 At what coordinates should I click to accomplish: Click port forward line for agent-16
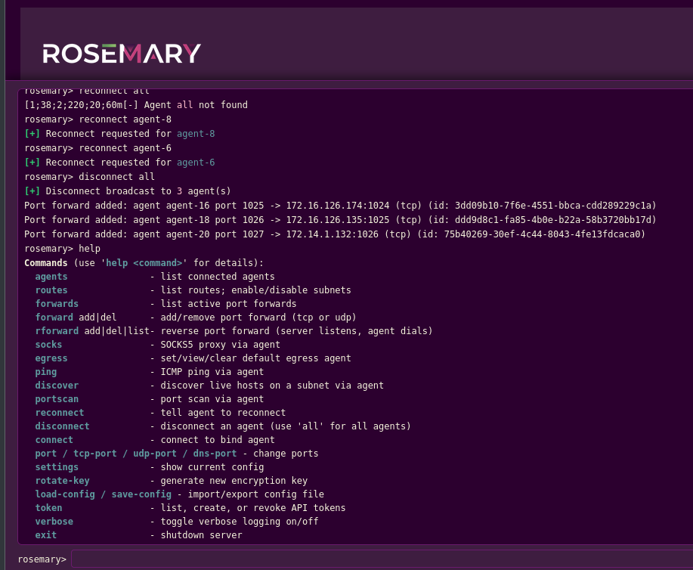pos(340,206)
